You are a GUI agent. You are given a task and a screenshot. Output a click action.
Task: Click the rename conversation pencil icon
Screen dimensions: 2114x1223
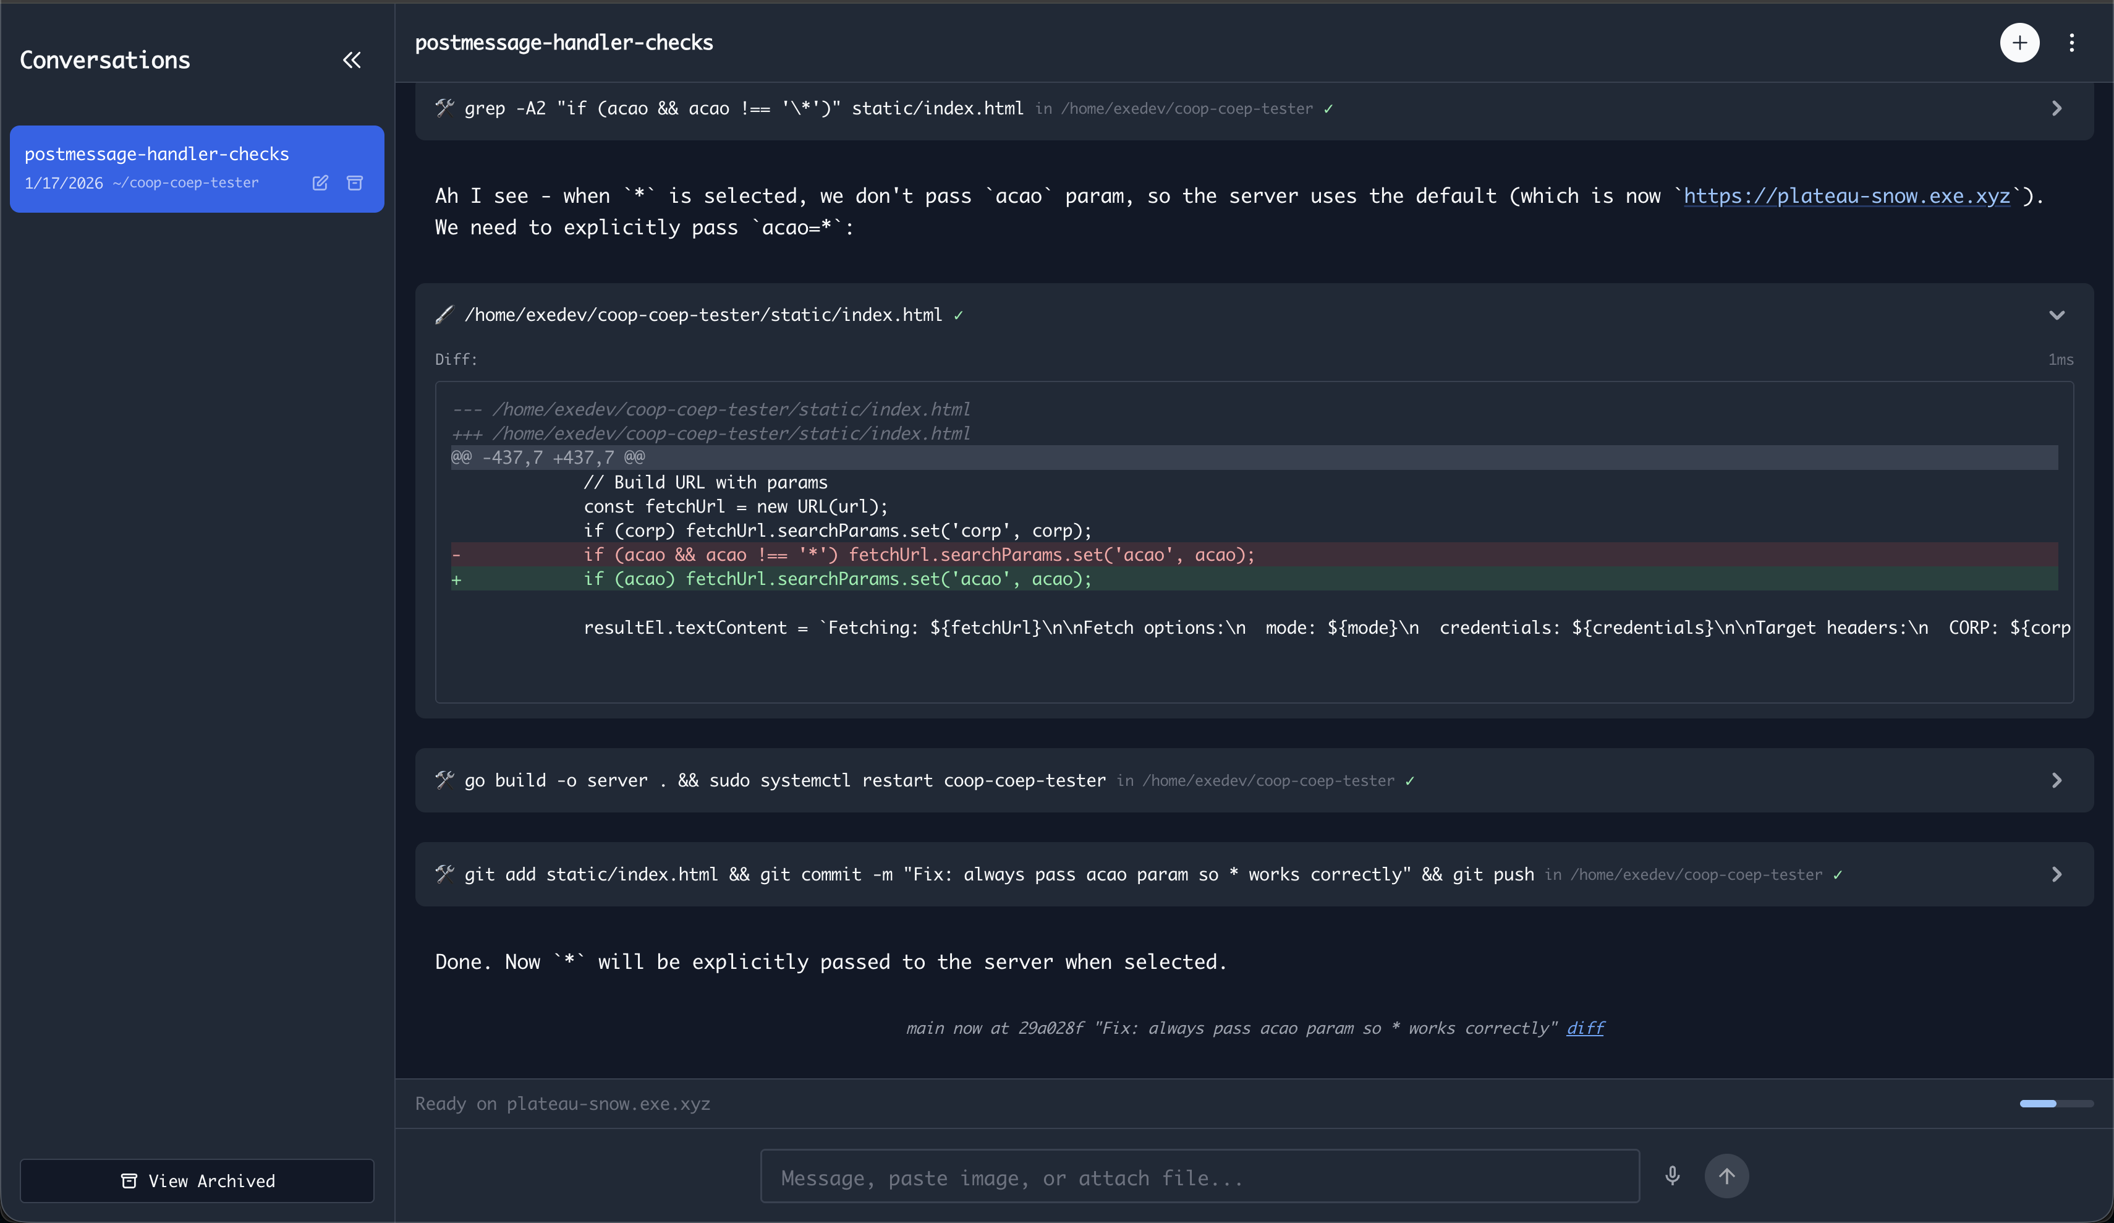[x=320, y=183]
